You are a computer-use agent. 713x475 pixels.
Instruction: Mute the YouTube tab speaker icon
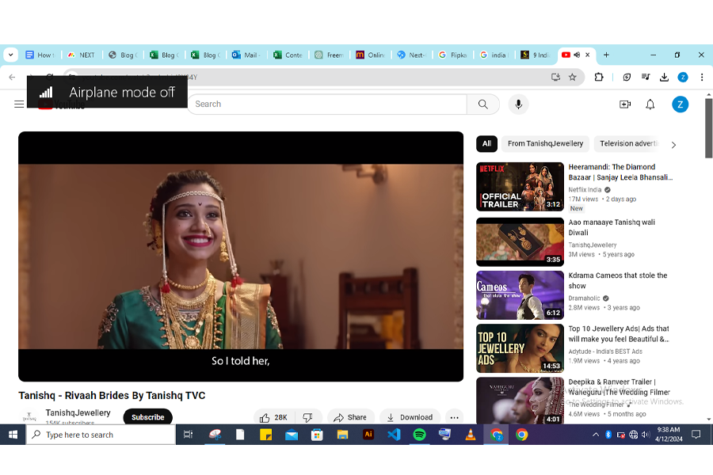578,55
